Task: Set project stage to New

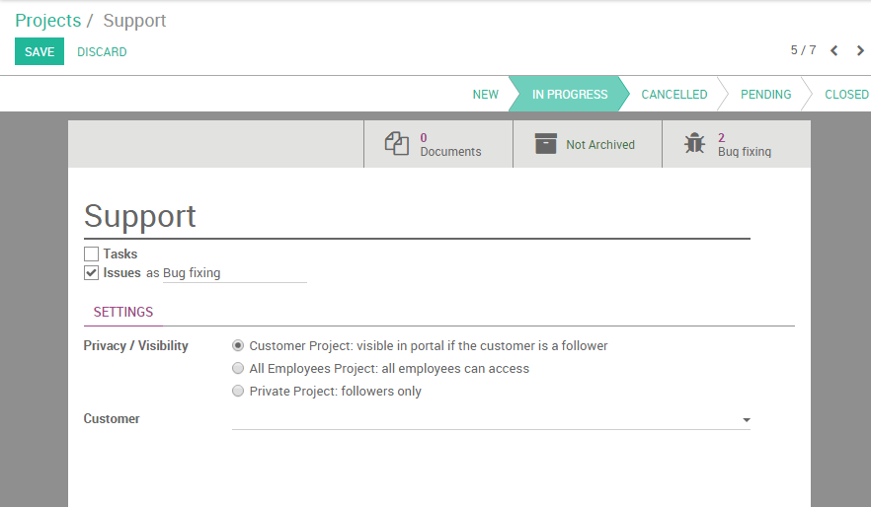Action: point(485,95)
